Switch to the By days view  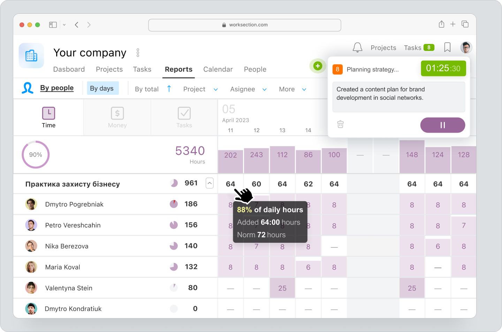[102, 88]
